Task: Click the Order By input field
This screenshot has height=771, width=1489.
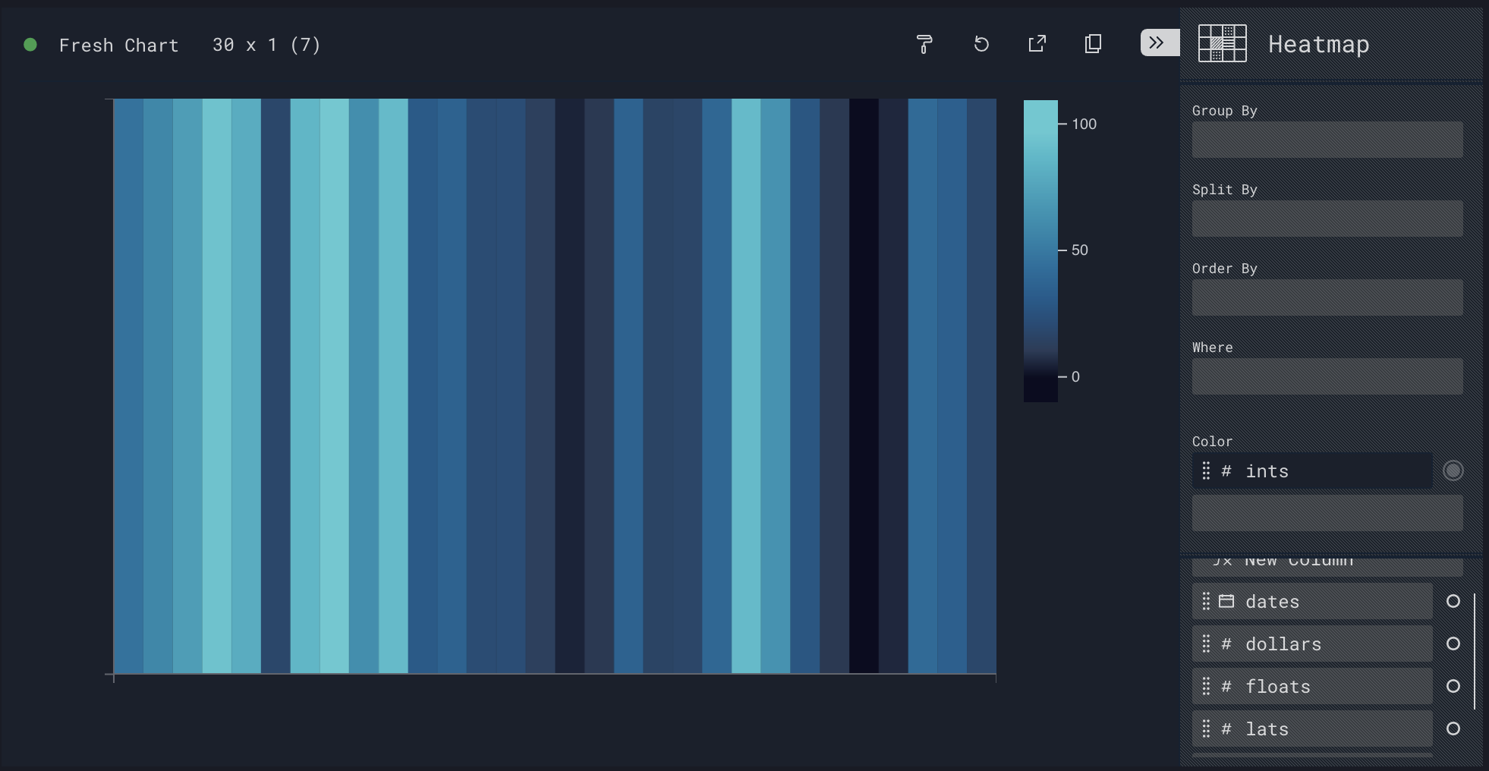Action: 1327,297
